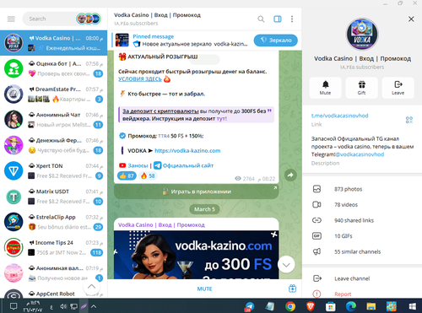Open the hamburger main menu
Image resolution: width=422 pixels, height=313 pixels.
tap(11, 19)
